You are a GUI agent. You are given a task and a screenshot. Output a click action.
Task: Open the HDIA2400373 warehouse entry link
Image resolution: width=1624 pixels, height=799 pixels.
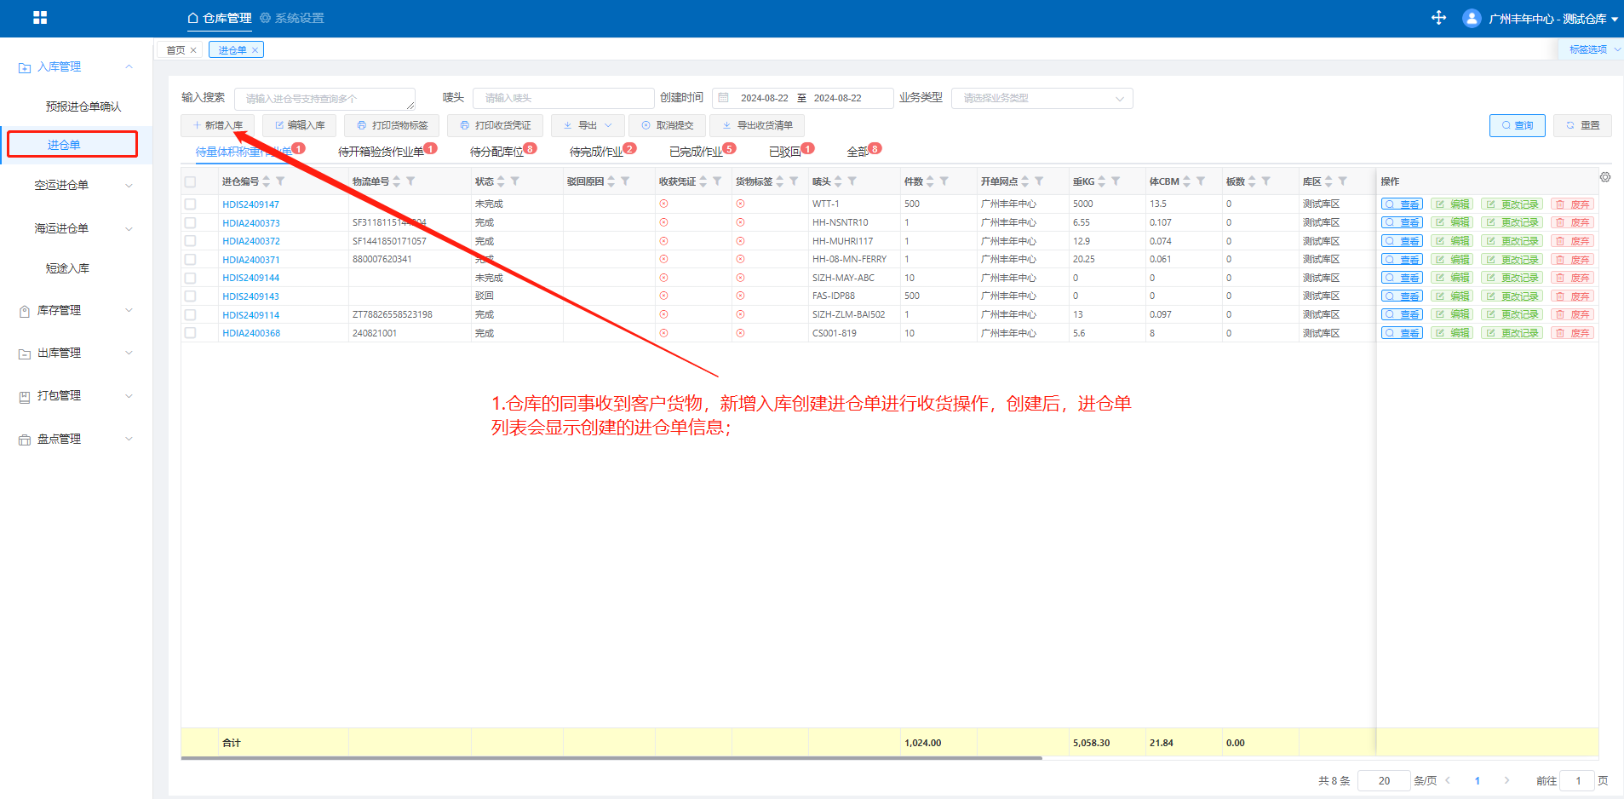coord(251,223)
